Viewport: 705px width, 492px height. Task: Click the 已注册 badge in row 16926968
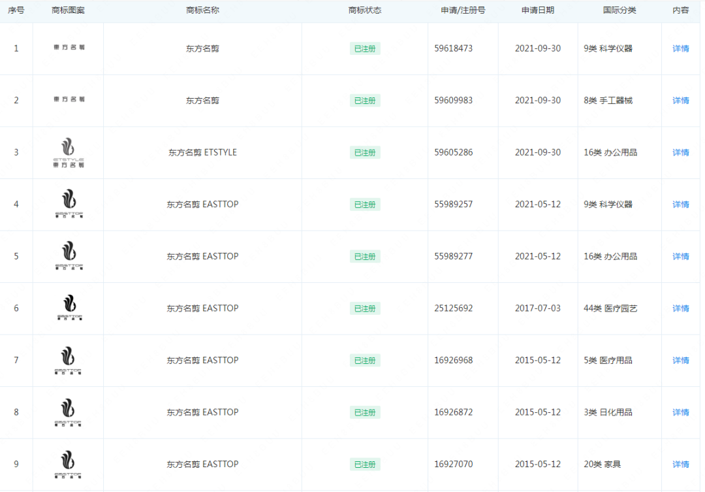point(365,361)
